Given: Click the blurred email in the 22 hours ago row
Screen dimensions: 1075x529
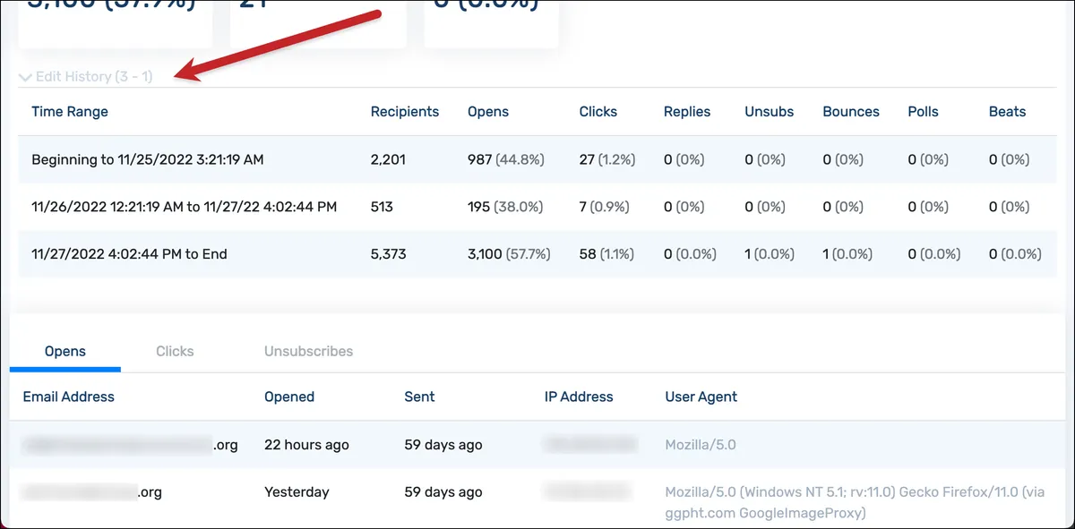Looking at the screenshot, I should pos(131,445).
